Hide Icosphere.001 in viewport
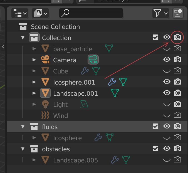 click(x=167, y=81)
